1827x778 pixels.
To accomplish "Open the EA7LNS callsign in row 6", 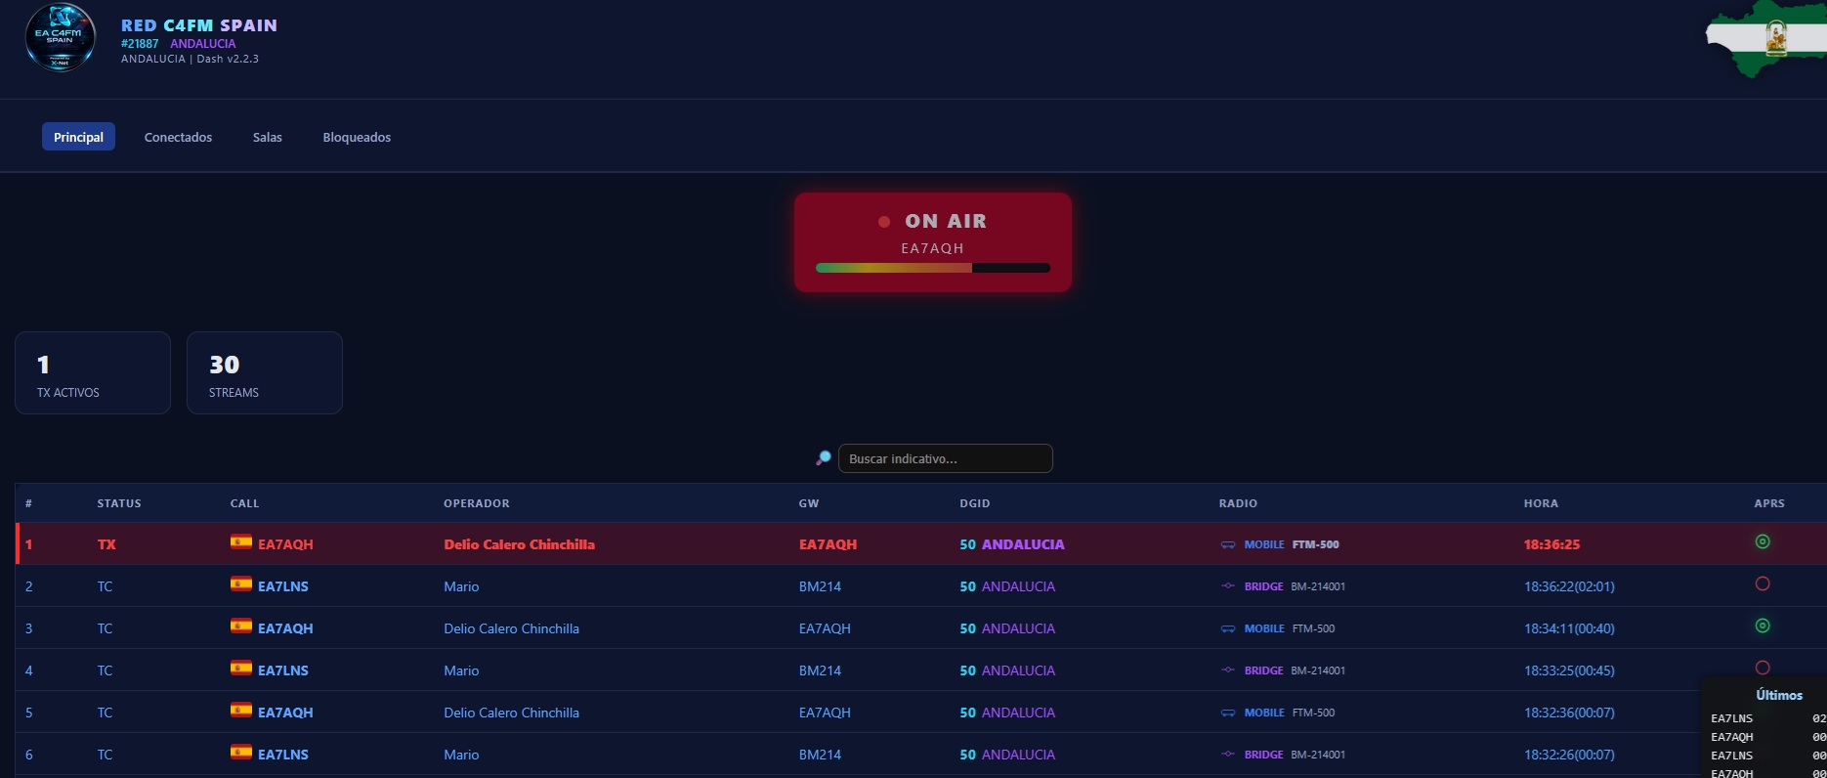I will [283, 755].
